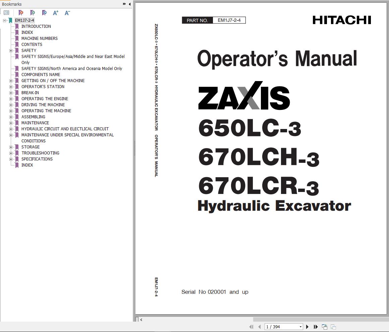389x332 pixels.
Task: Open MAINTENANCE UNDER SPECIAL ENVIRONMENTAL CONDITIONS bookmark
Action: tap(67, 138)
